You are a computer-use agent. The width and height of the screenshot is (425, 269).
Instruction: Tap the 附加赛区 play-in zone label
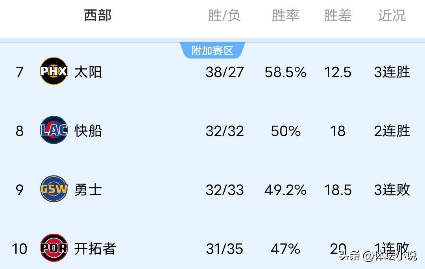(x=213, y=51)
